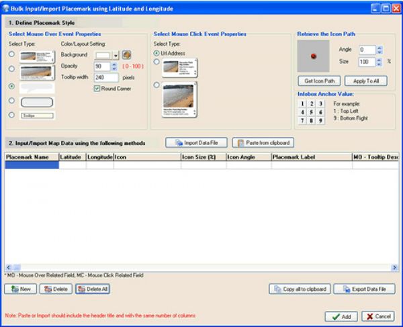Click the Delete button
This screenshot has height=327, width=403.
click(x=56, y=289)
